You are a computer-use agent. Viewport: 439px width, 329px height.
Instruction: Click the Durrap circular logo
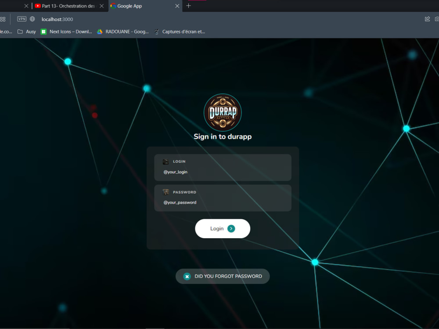pos(223,112)
